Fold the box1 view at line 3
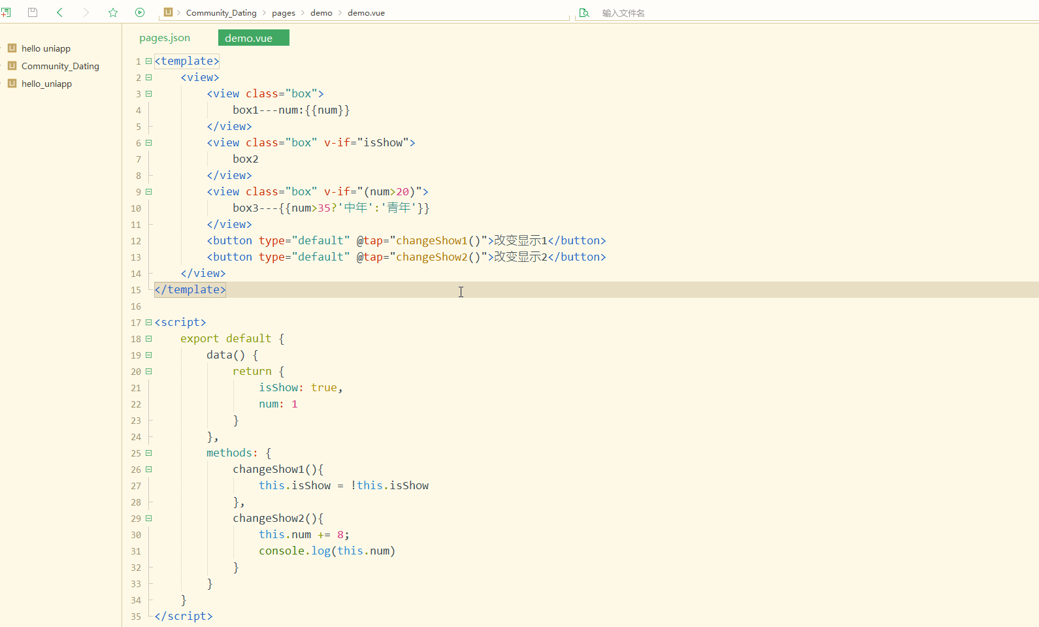The image size is (1039, 627). pyautogui.click(x=149, y=93)
